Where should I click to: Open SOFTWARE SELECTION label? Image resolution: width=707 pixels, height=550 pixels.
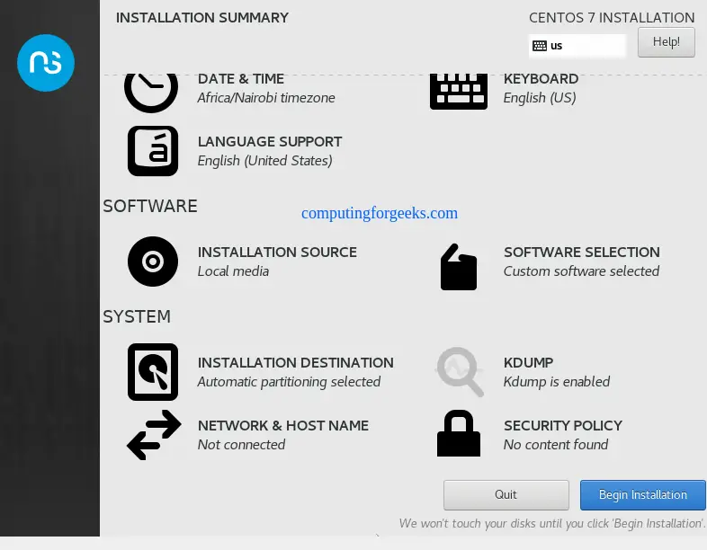coord(582,253)
